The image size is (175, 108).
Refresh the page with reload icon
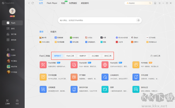coord(33,3)
